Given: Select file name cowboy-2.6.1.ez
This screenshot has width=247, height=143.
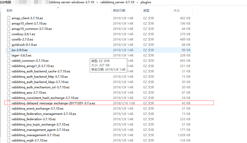Looking at the screenshot, I should pos(23,34).
